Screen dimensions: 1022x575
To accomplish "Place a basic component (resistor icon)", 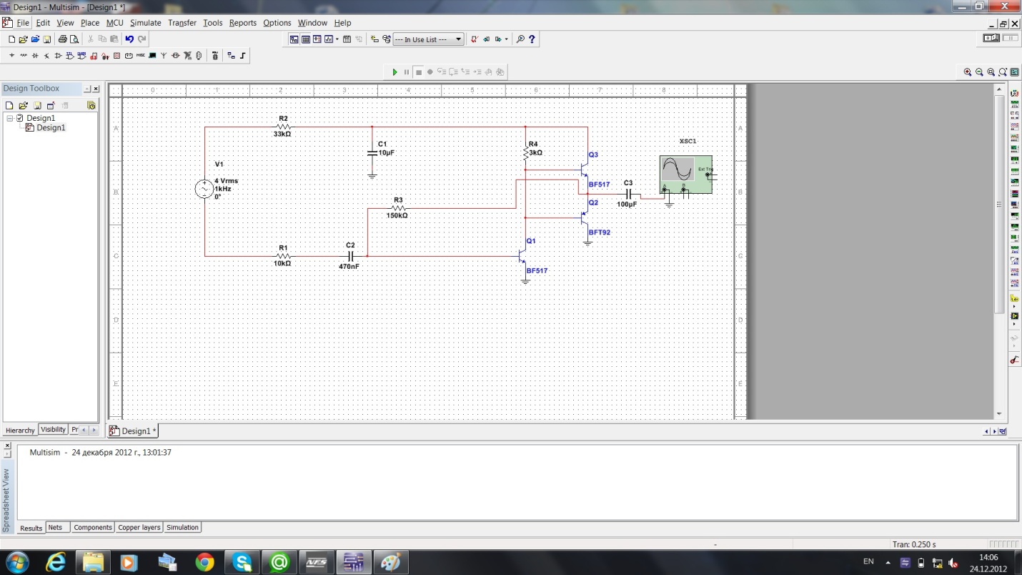I will pos(24,55).
